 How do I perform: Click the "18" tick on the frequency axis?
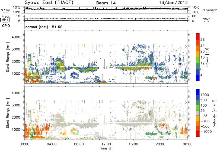click(x=18, y=16)
